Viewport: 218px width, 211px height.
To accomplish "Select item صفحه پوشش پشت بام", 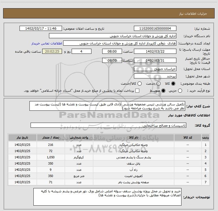I will pos(133,182).
